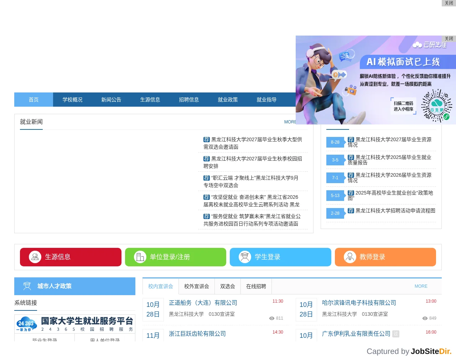
Task: Open the 就业指导 navigation item
Action: click(266, 100)
